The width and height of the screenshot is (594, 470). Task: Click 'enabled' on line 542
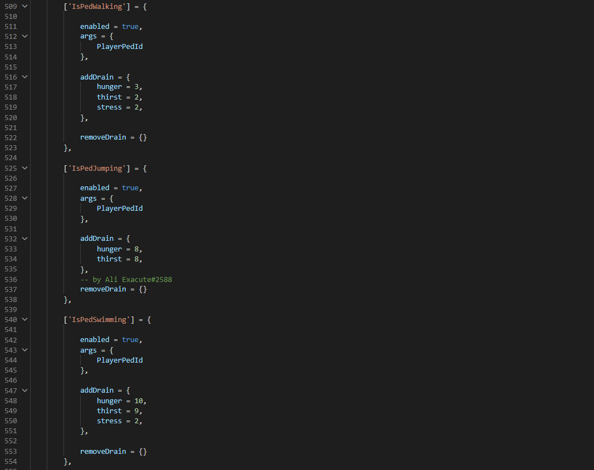[x=95, y=340]
